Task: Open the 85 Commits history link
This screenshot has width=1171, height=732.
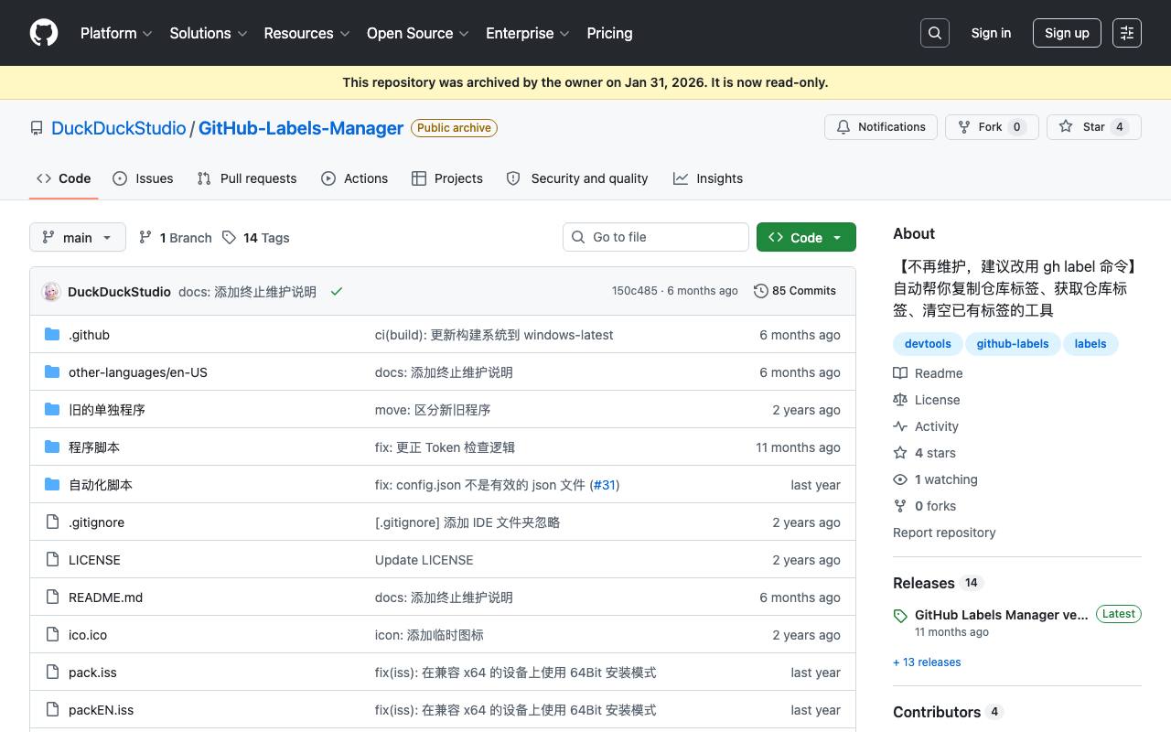Action: 795,291
